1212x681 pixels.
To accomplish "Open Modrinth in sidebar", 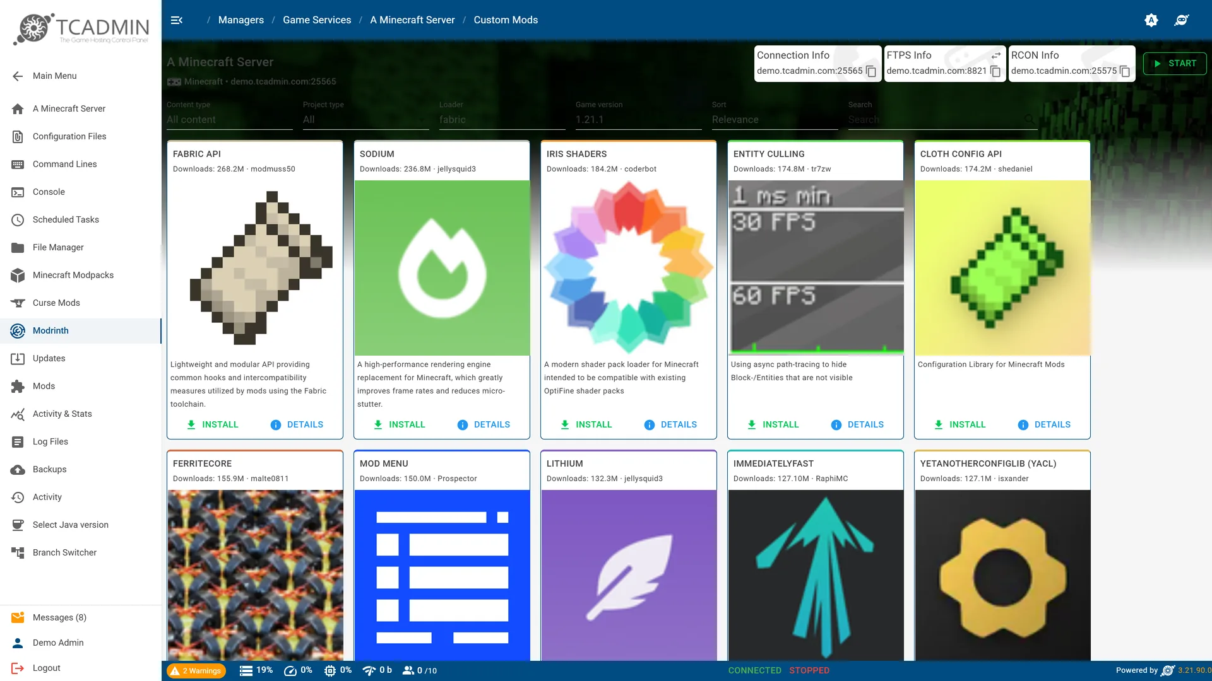I will (81, 330).
